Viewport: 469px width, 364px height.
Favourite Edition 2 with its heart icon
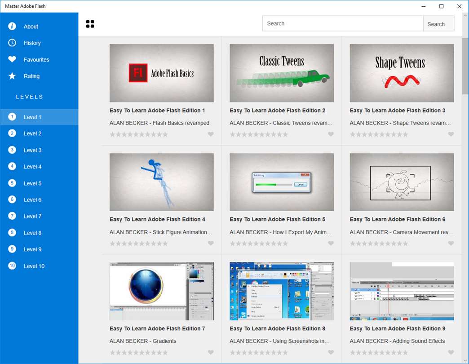point(331,134)
